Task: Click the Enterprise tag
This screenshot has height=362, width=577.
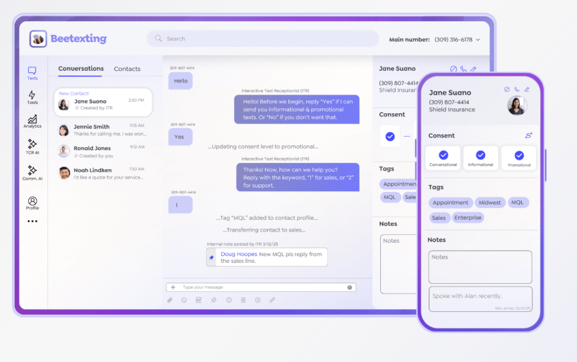Action: (468, 217)
